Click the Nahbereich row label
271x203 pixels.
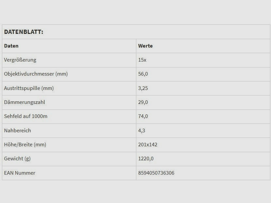point(18,131)
